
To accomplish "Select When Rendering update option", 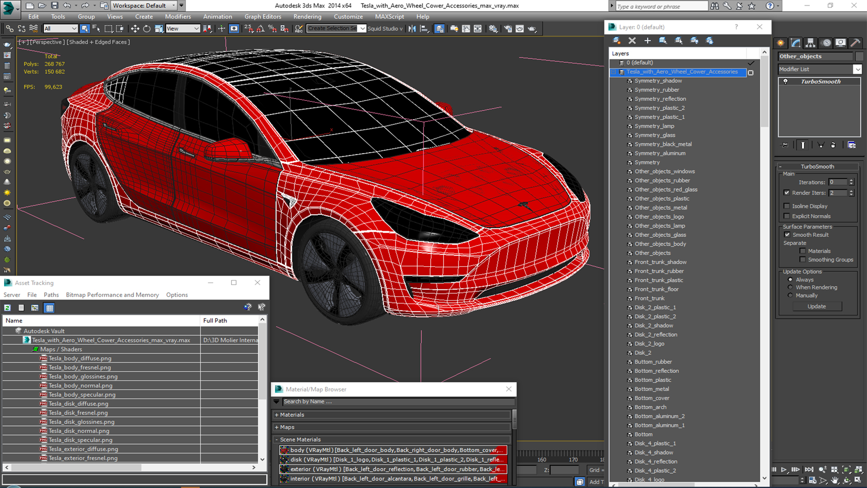I will (790, 287).
